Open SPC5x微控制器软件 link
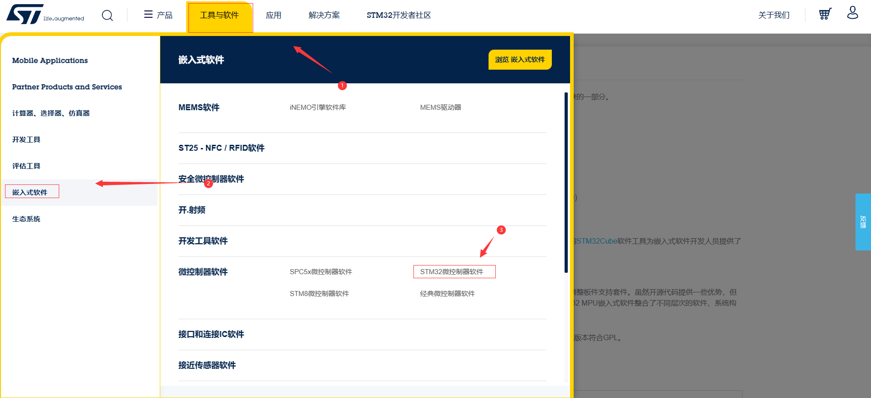This screenshot has height=398, width=871. pyautogui.click(x=321, y=272)
